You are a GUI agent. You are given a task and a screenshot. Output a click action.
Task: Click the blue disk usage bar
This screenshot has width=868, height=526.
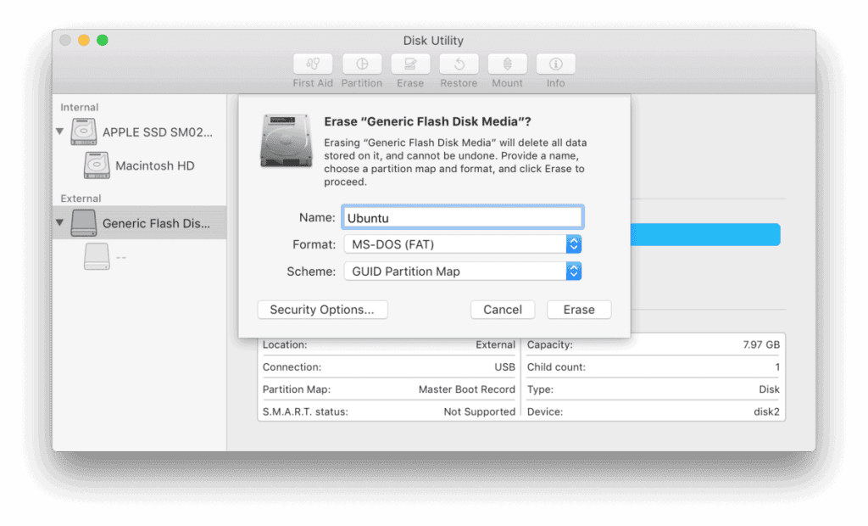(x=705, y=235)
